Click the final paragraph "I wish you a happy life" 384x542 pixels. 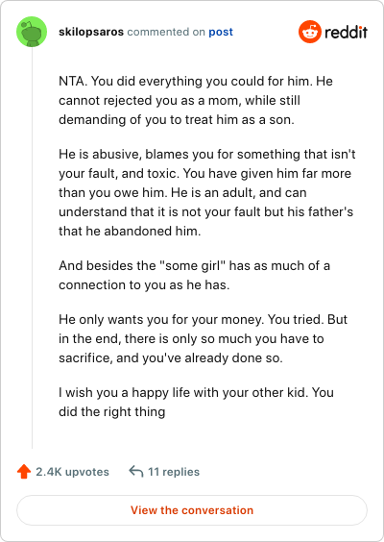pyautogui.click(x=196, y=402)
